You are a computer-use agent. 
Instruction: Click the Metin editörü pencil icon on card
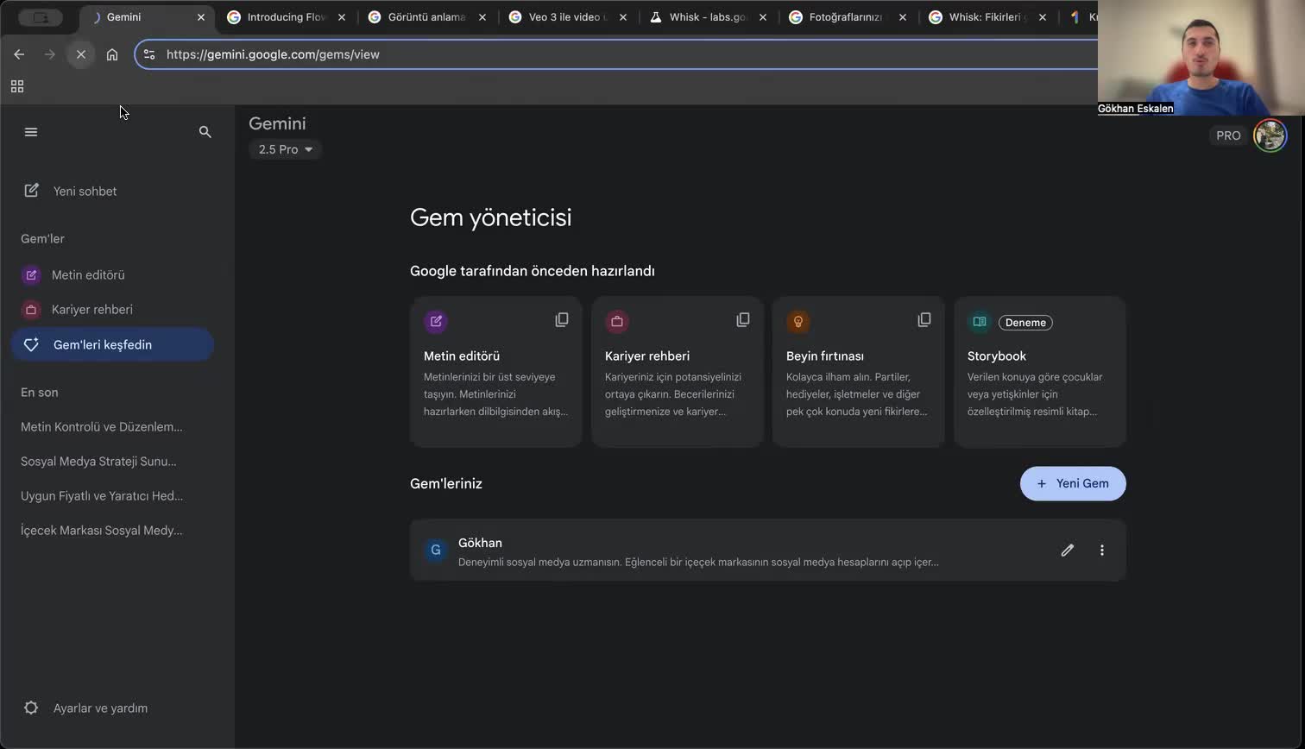pos(436,322)
